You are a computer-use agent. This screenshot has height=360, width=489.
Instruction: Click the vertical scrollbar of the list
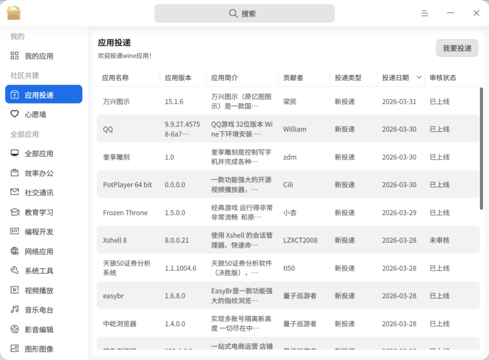coord(481,148)
